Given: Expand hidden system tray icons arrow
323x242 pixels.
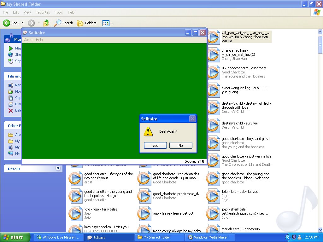Looking at the screenshot, I should (288, 237).
